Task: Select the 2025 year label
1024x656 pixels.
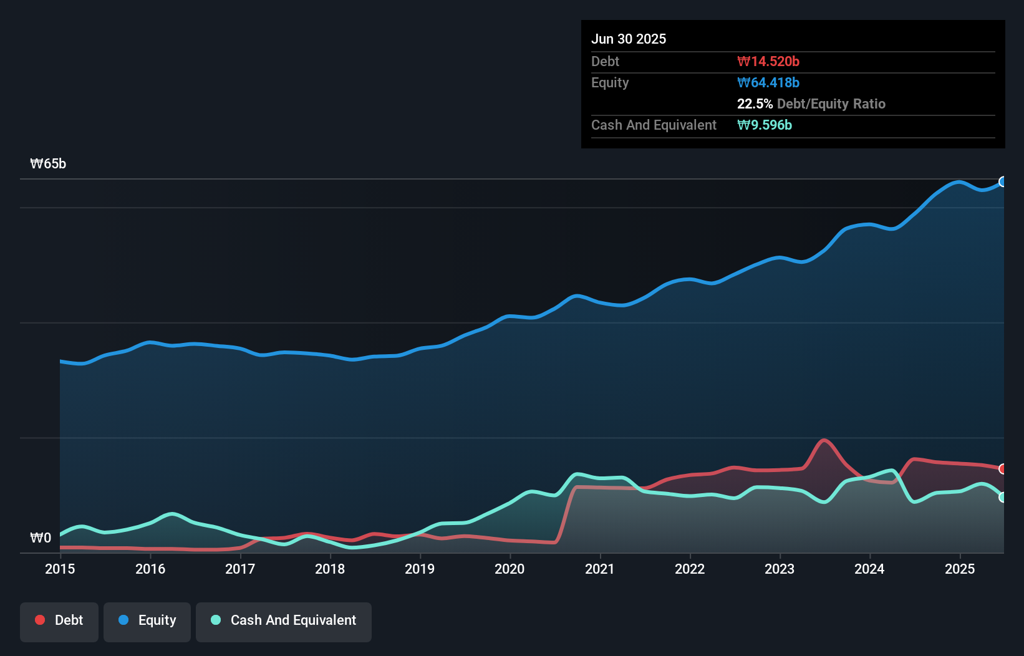Action: (x=960, y=569)
